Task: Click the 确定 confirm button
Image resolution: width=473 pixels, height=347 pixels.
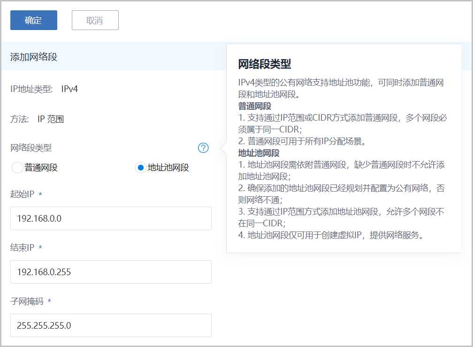Action: click(x=33, y=20)
